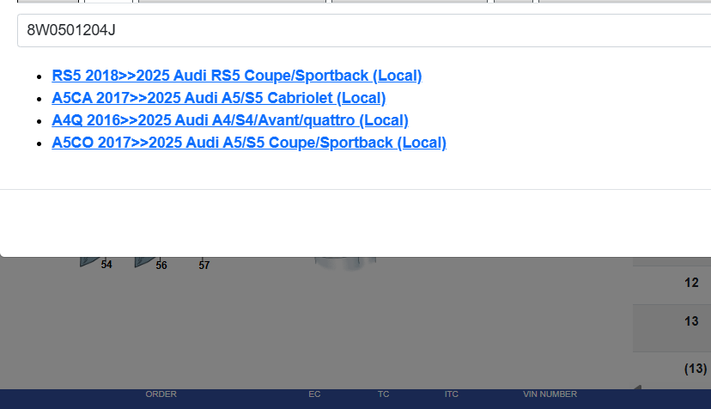Click the TC label in bottom bar
The image size is (711, 409).
(384, 394)
